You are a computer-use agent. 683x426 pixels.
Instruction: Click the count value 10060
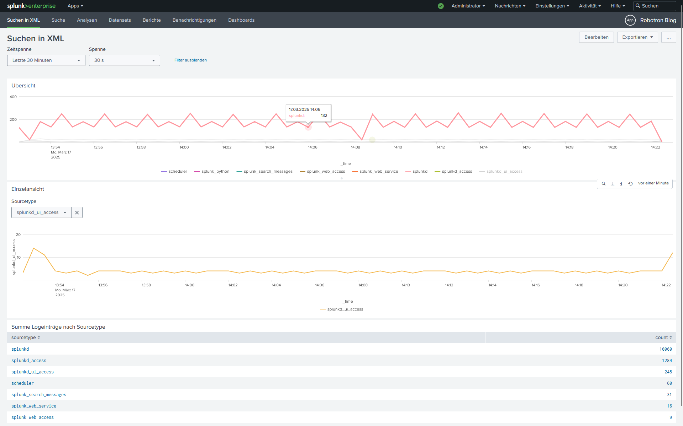[x=666, y=349]
